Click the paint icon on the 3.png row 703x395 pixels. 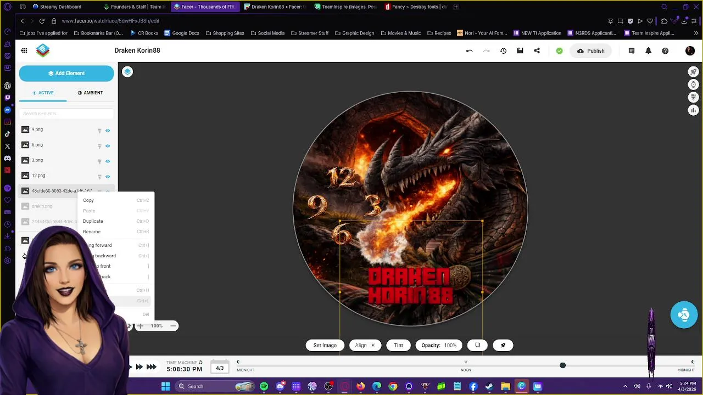[99, 161]
